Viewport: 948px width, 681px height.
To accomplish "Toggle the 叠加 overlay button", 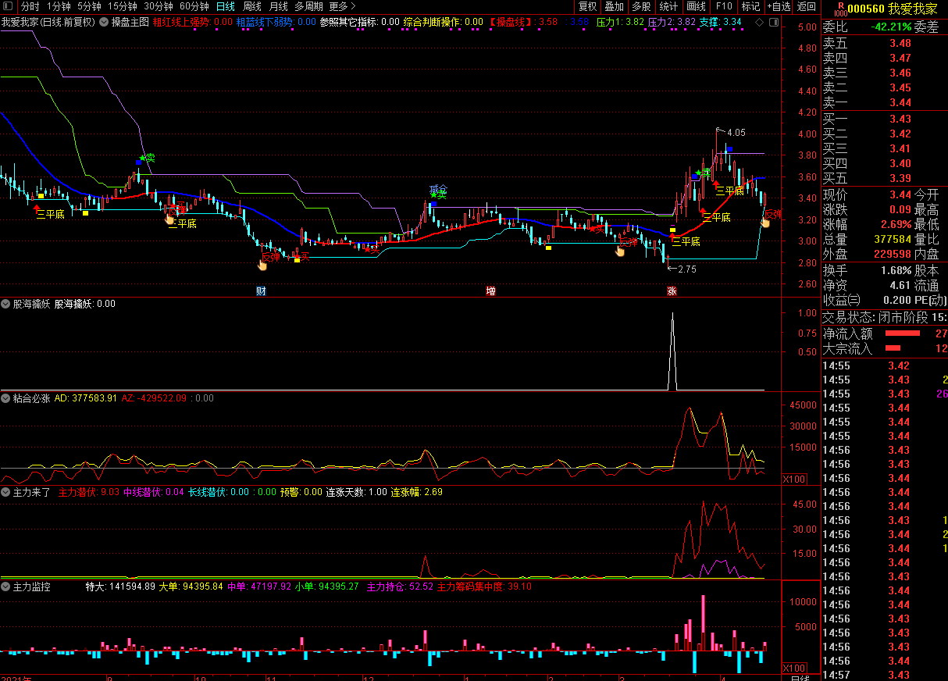I will point(614,6).
